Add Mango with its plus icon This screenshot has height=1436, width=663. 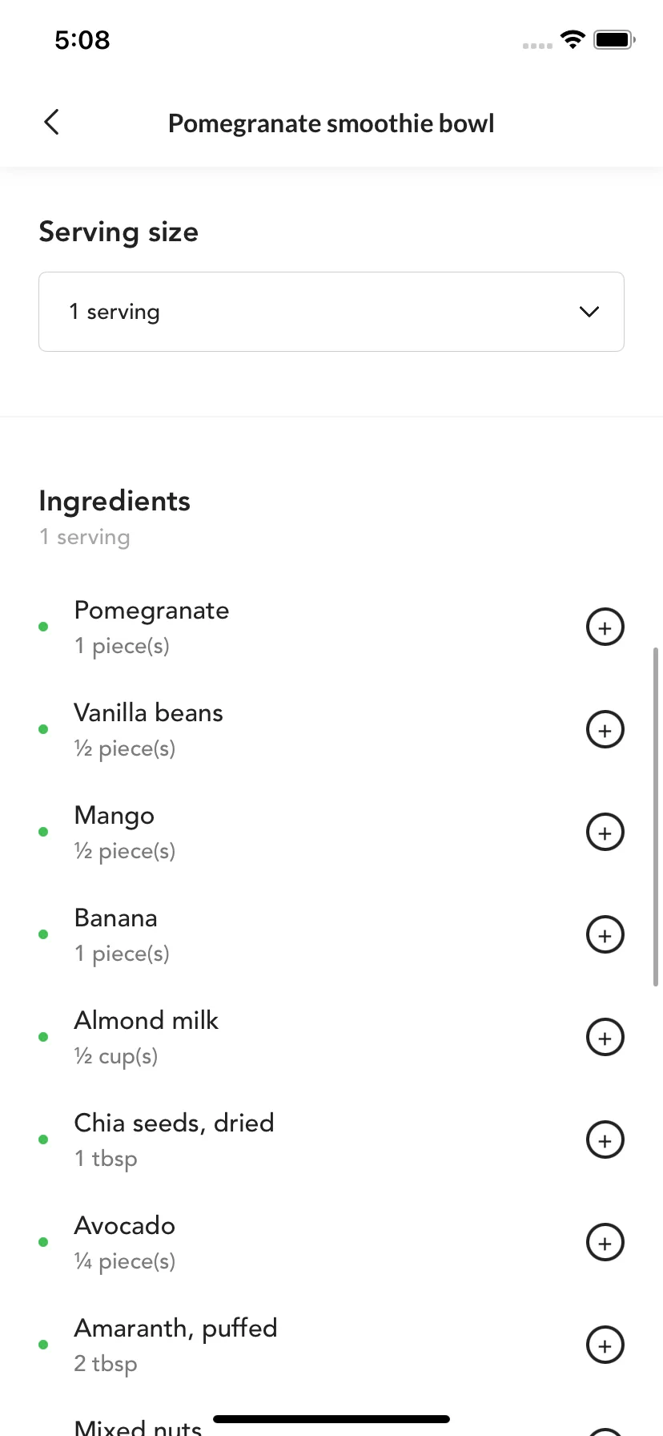(x=605, y=833)
